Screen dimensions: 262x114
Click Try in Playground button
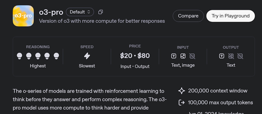(x=231, y=16)
